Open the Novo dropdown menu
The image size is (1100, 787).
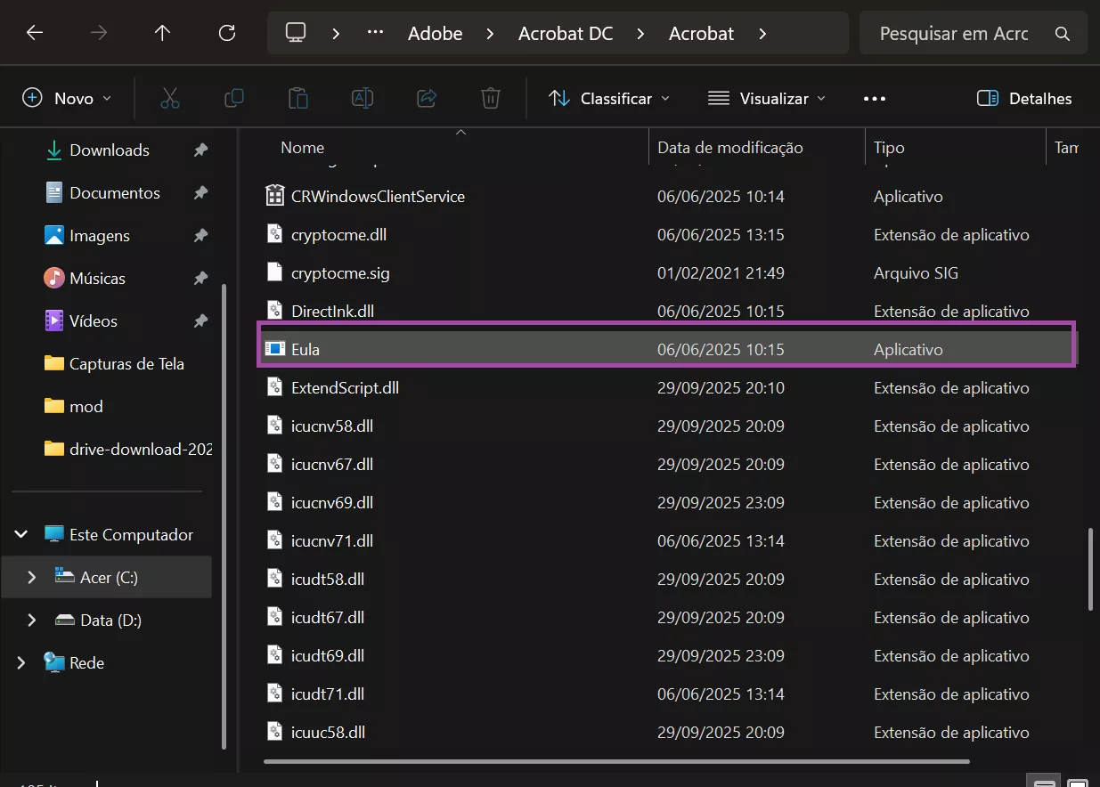pyautogui.click(x=67, y=99)
